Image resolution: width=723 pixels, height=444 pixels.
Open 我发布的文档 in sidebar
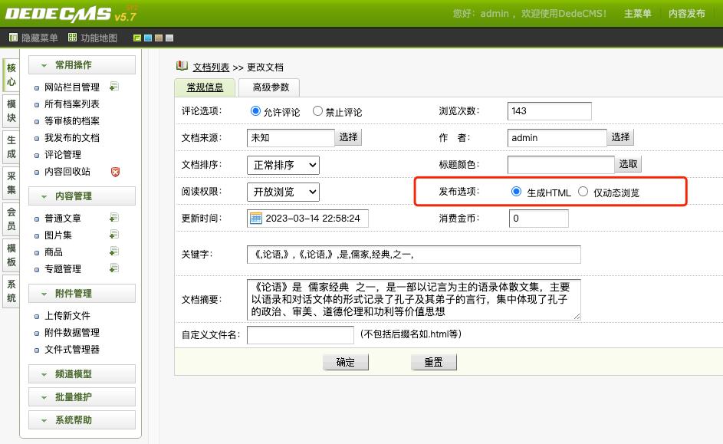click(x=71, y=138)
